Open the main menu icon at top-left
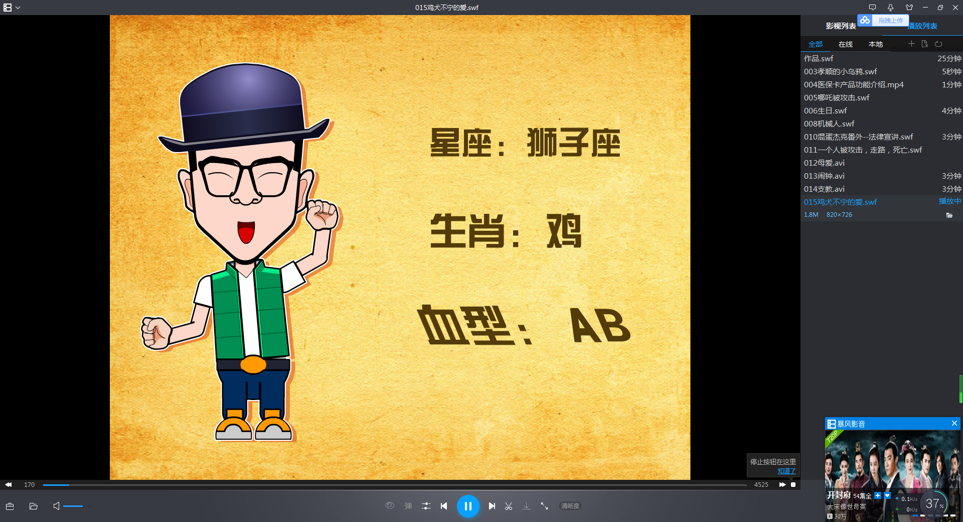This screenshot has width=963, height=522. 8,8
